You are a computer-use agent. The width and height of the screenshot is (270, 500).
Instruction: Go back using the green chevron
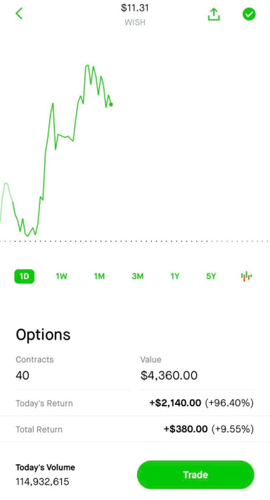(19, 13)
